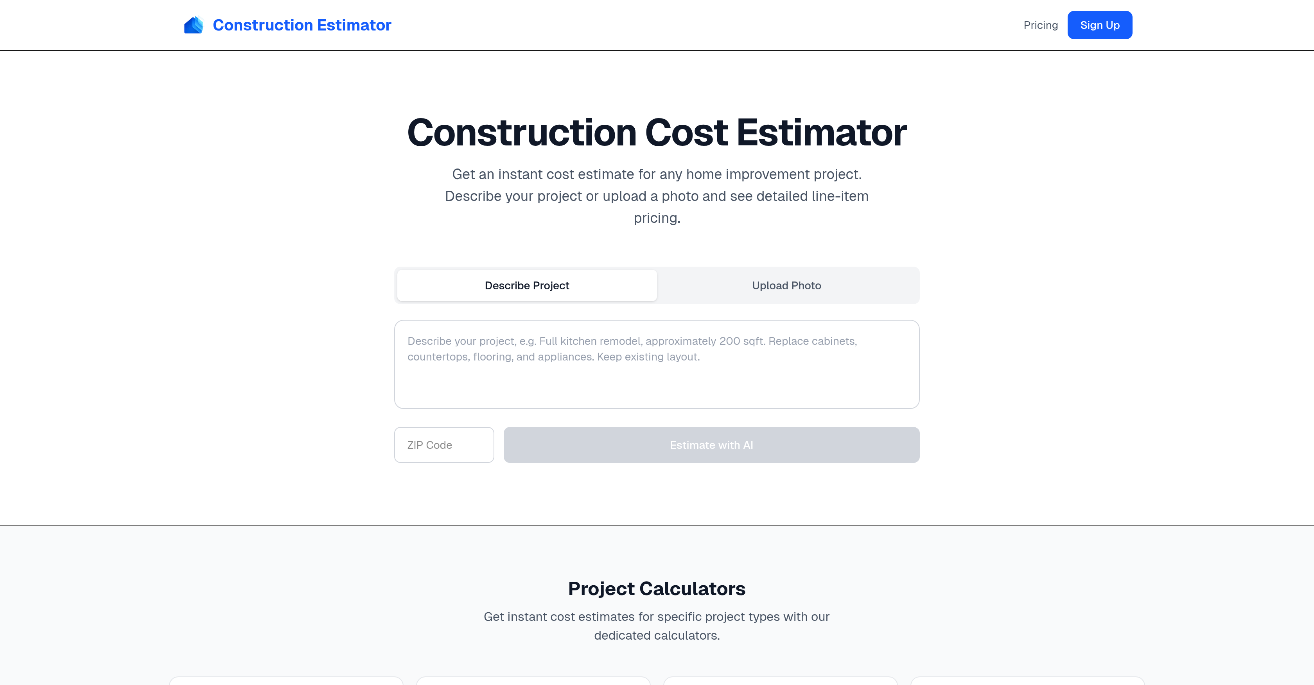Click the blue house logo icon
Image resolution: width=1314 pixels, height=685 pixels.
[x=193, y=25]
